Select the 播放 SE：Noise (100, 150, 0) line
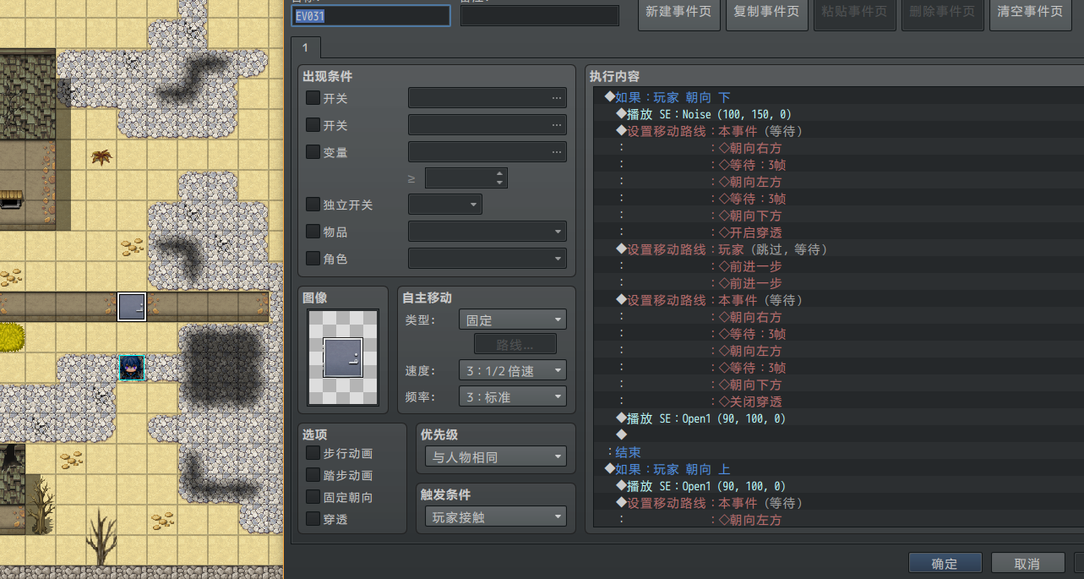Image resolution: width=1084 pixels, height=579 pixels. pyautogui.click(x=838, y=114)
